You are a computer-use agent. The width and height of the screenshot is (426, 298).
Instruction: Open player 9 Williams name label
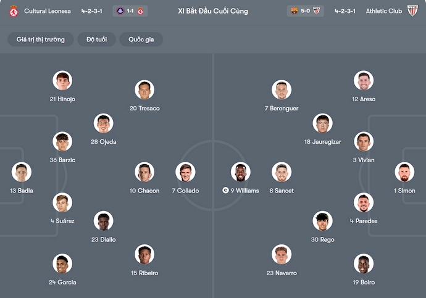click(245, 191)
